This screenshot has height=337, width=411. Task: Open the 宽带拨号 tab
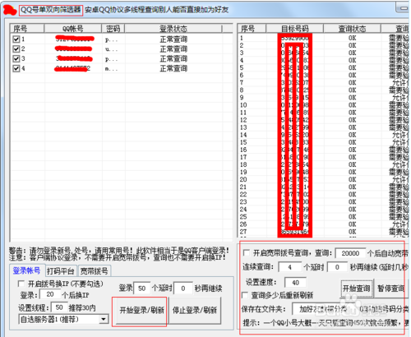pyautogui.click(x=95, y=271)
